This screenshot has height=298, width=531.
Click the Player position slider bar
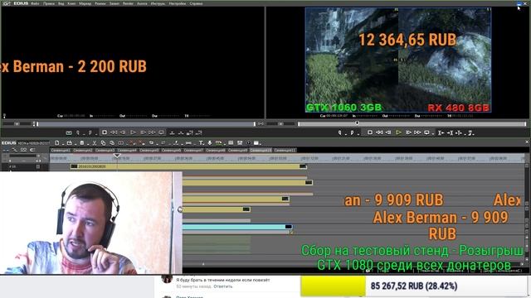(146, 124)
